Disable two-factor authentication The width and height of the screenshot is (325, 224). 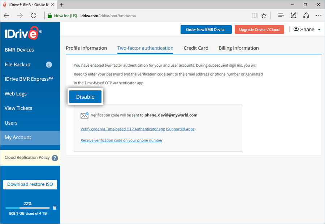[x=85, y=97]
